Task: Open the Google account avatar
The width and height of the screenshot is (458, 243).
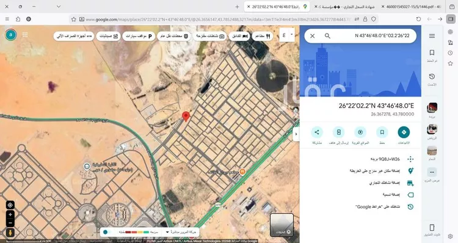Action: click(x=11, y=35)
